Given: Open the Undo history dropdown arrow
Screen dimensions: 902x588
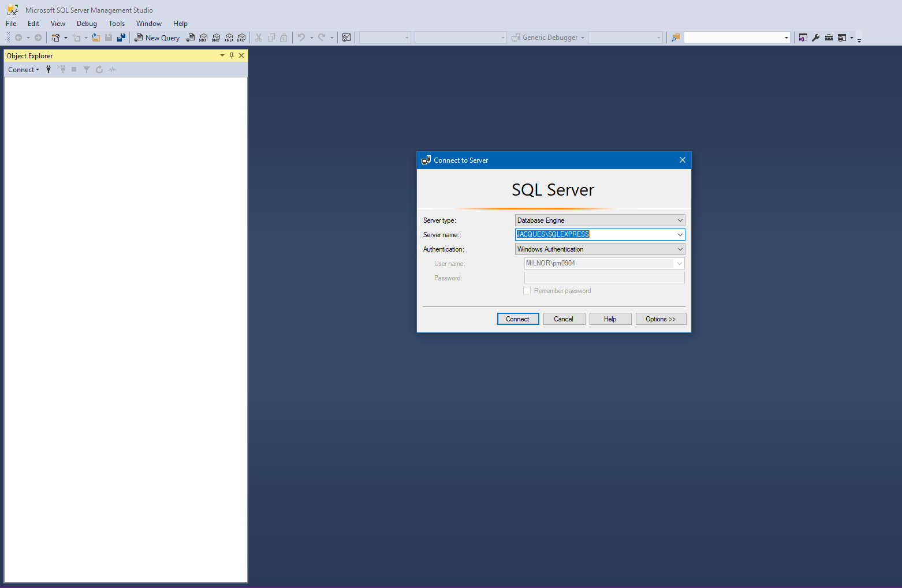Looking at the screenshot, I should 311,38.
